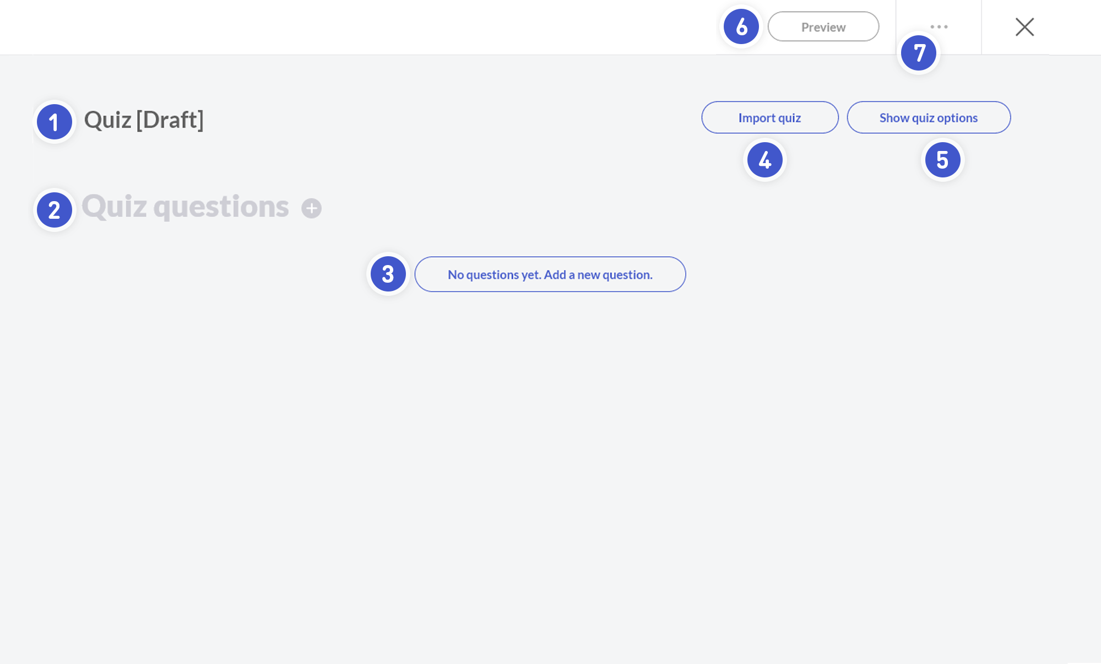Click the word 'options' in Show quiz options

957,118
